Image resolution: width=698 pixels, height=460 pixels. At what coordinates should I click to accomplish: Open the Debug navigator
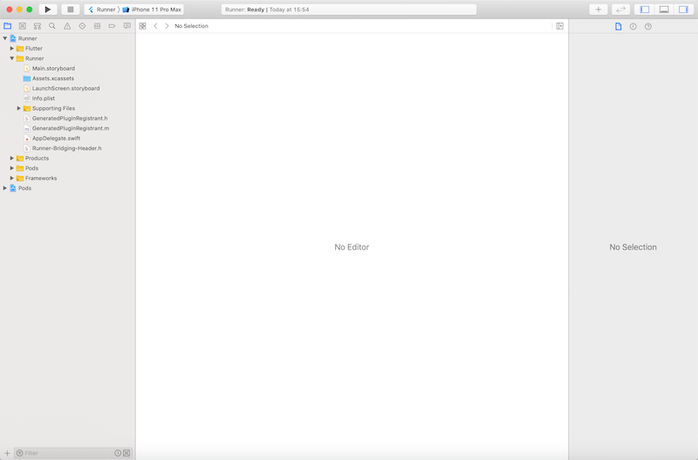[97, 26]
